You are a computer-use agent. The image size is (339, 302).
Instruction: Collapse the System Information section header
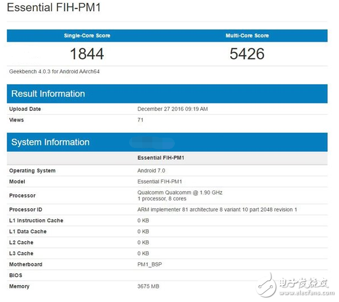[x=50, y=142]
